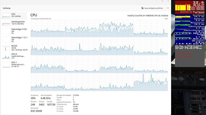
Task: Select Datenträger 1 (C:) SSD entry
Action: pos(14,39)
